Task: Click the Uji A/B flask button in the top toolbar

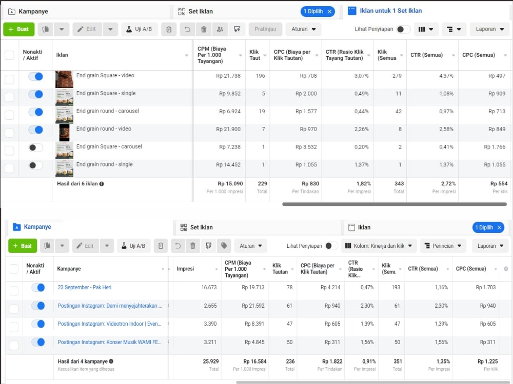Action: coord(140,29)
